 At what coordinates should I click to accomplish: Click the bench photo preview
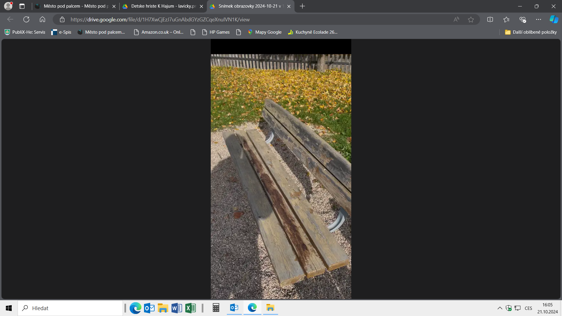pos(281,176)
